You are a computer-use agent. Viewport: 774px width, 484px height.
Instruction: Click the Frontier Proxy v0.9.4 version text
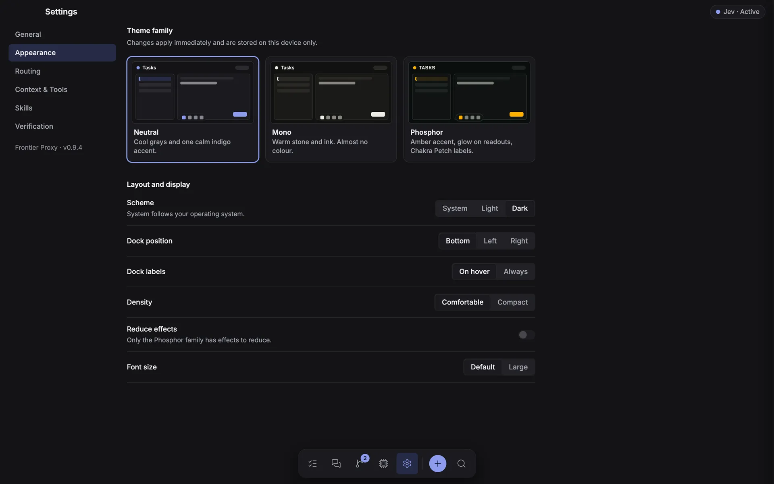(48, 148)
